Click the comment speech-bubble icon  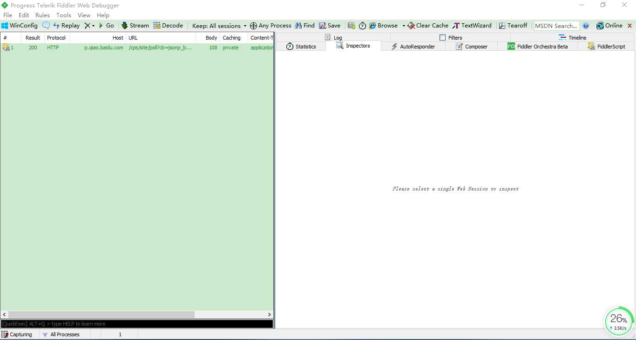click(46, 26)
